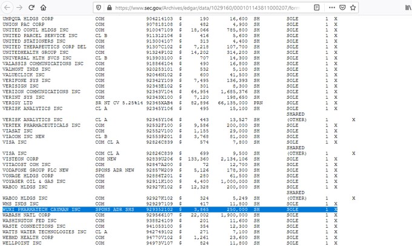
Task: Click share count 1,900,000 for Wabash
Action: coord(234,215)
